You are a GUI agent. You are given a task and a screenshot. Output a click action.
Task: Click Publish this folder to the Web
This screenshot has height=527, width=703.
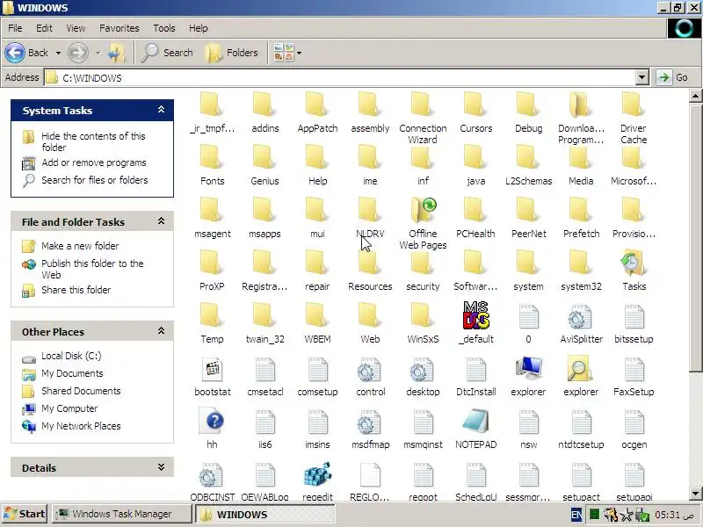pos(92,269)
